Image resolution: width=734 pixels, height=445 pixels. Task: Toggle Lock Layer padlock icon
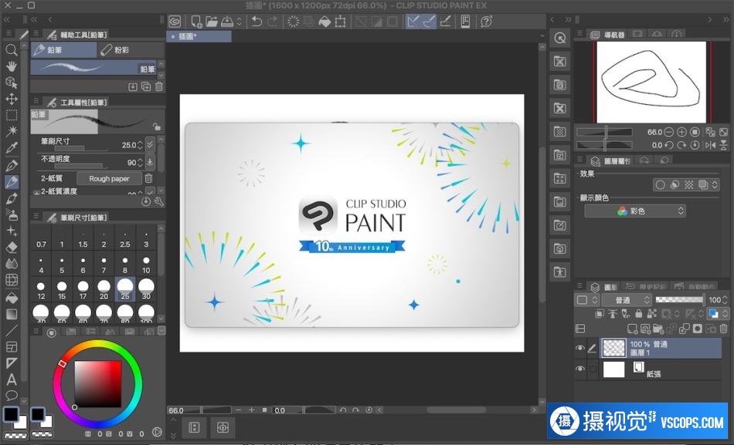click(x=638, y=314)
